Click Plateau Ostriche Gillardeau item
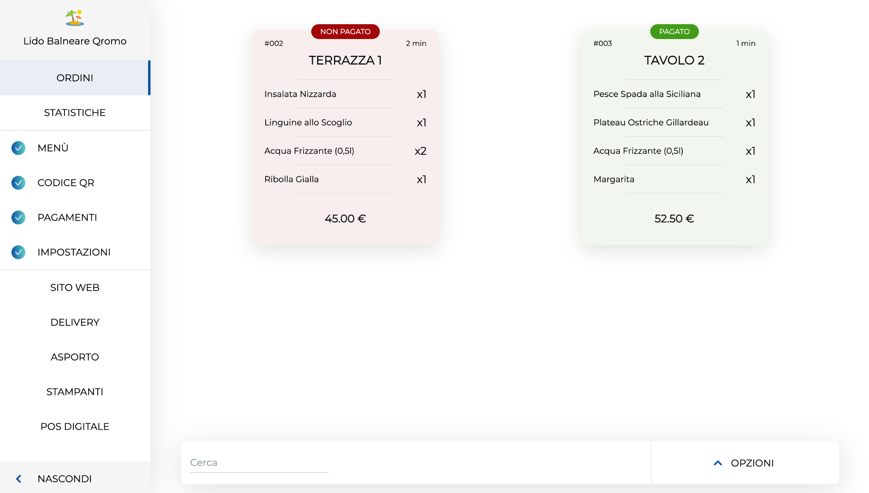The height and width of the screenshot is (493, 869). click(651, 122)
